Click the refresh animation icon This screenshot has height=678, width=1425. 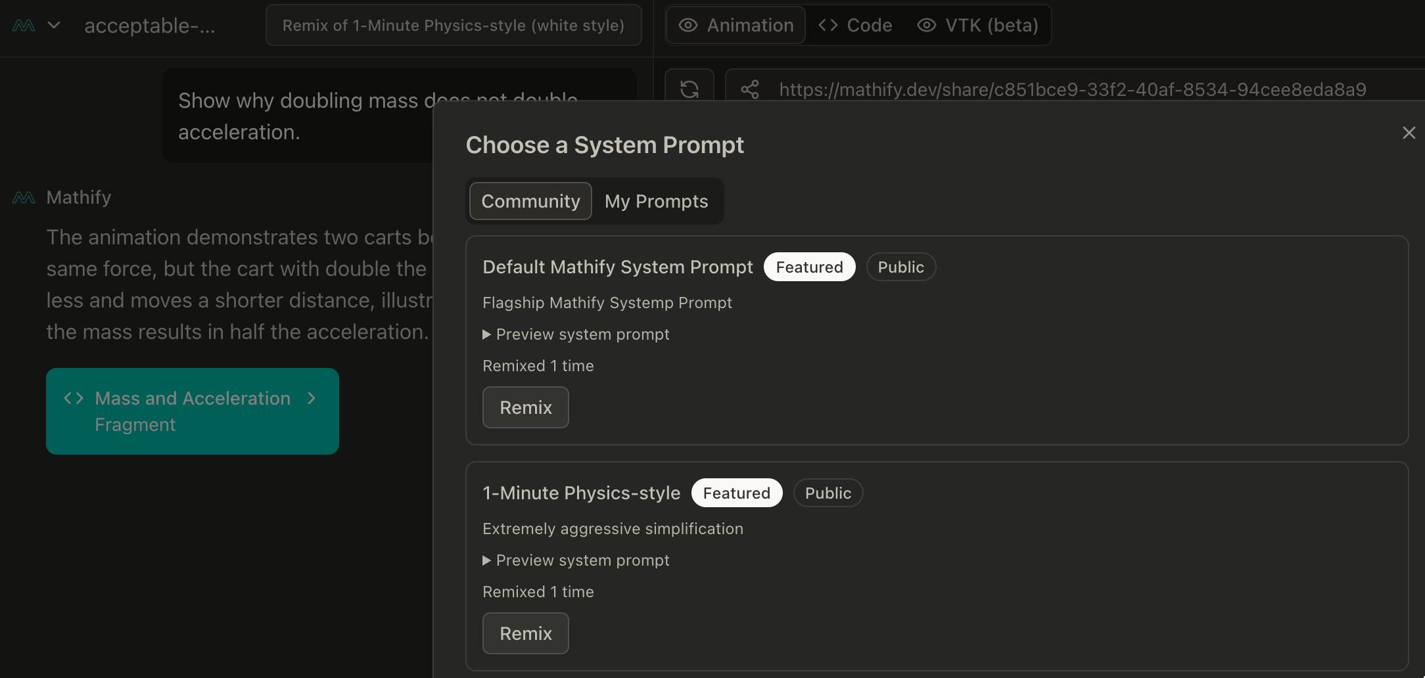[689, 89]
